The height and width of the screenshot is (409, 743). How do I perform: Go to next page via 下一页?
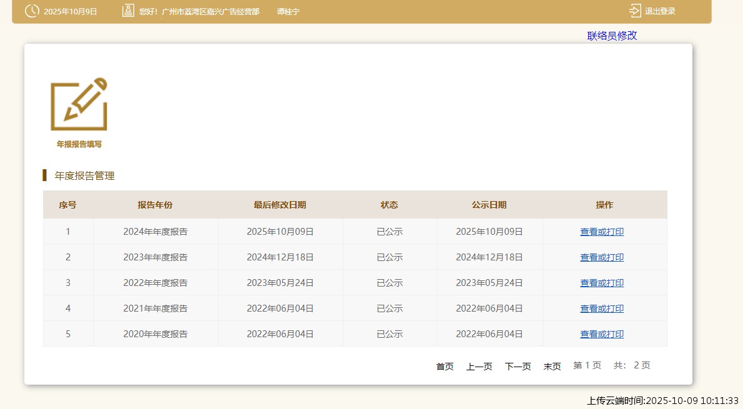(x=518, y=367)
